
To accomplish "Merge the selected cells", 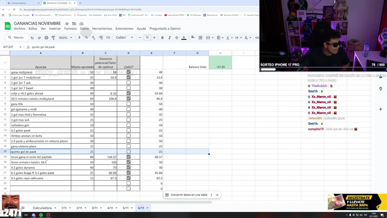I will pyautogui.click(x=208, y=38).
